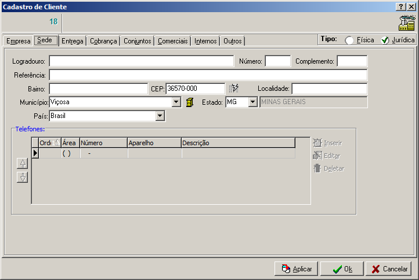
Task: Click the Inserir telephone button
Action: (328, 142)
